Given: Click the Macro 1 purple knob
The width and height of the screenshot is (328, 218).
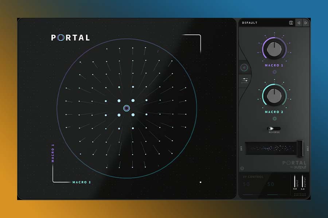Looking at the screenshot, I should tap(274, 49).
